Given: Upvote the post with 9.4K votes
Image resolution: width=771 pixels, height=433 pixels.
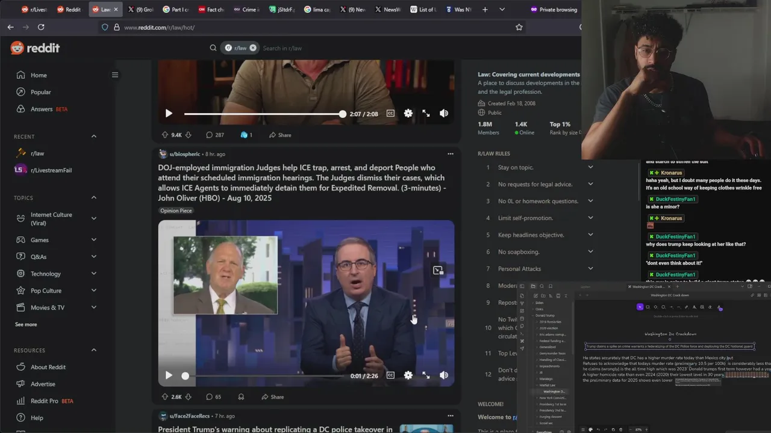Looking at the screenshot, I should (164, 135).
